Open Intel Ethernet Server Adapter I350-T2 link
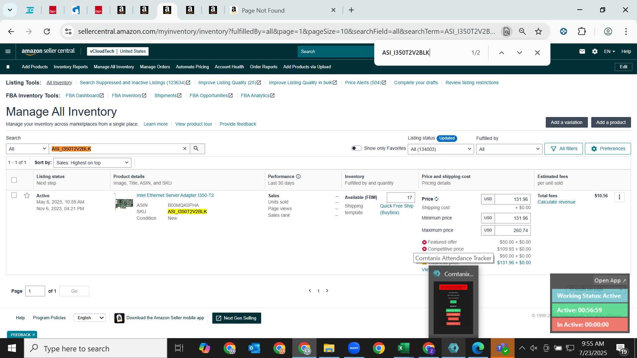This screenshot has height=358, width=637. pyautogui.click(x=175, y=196)
